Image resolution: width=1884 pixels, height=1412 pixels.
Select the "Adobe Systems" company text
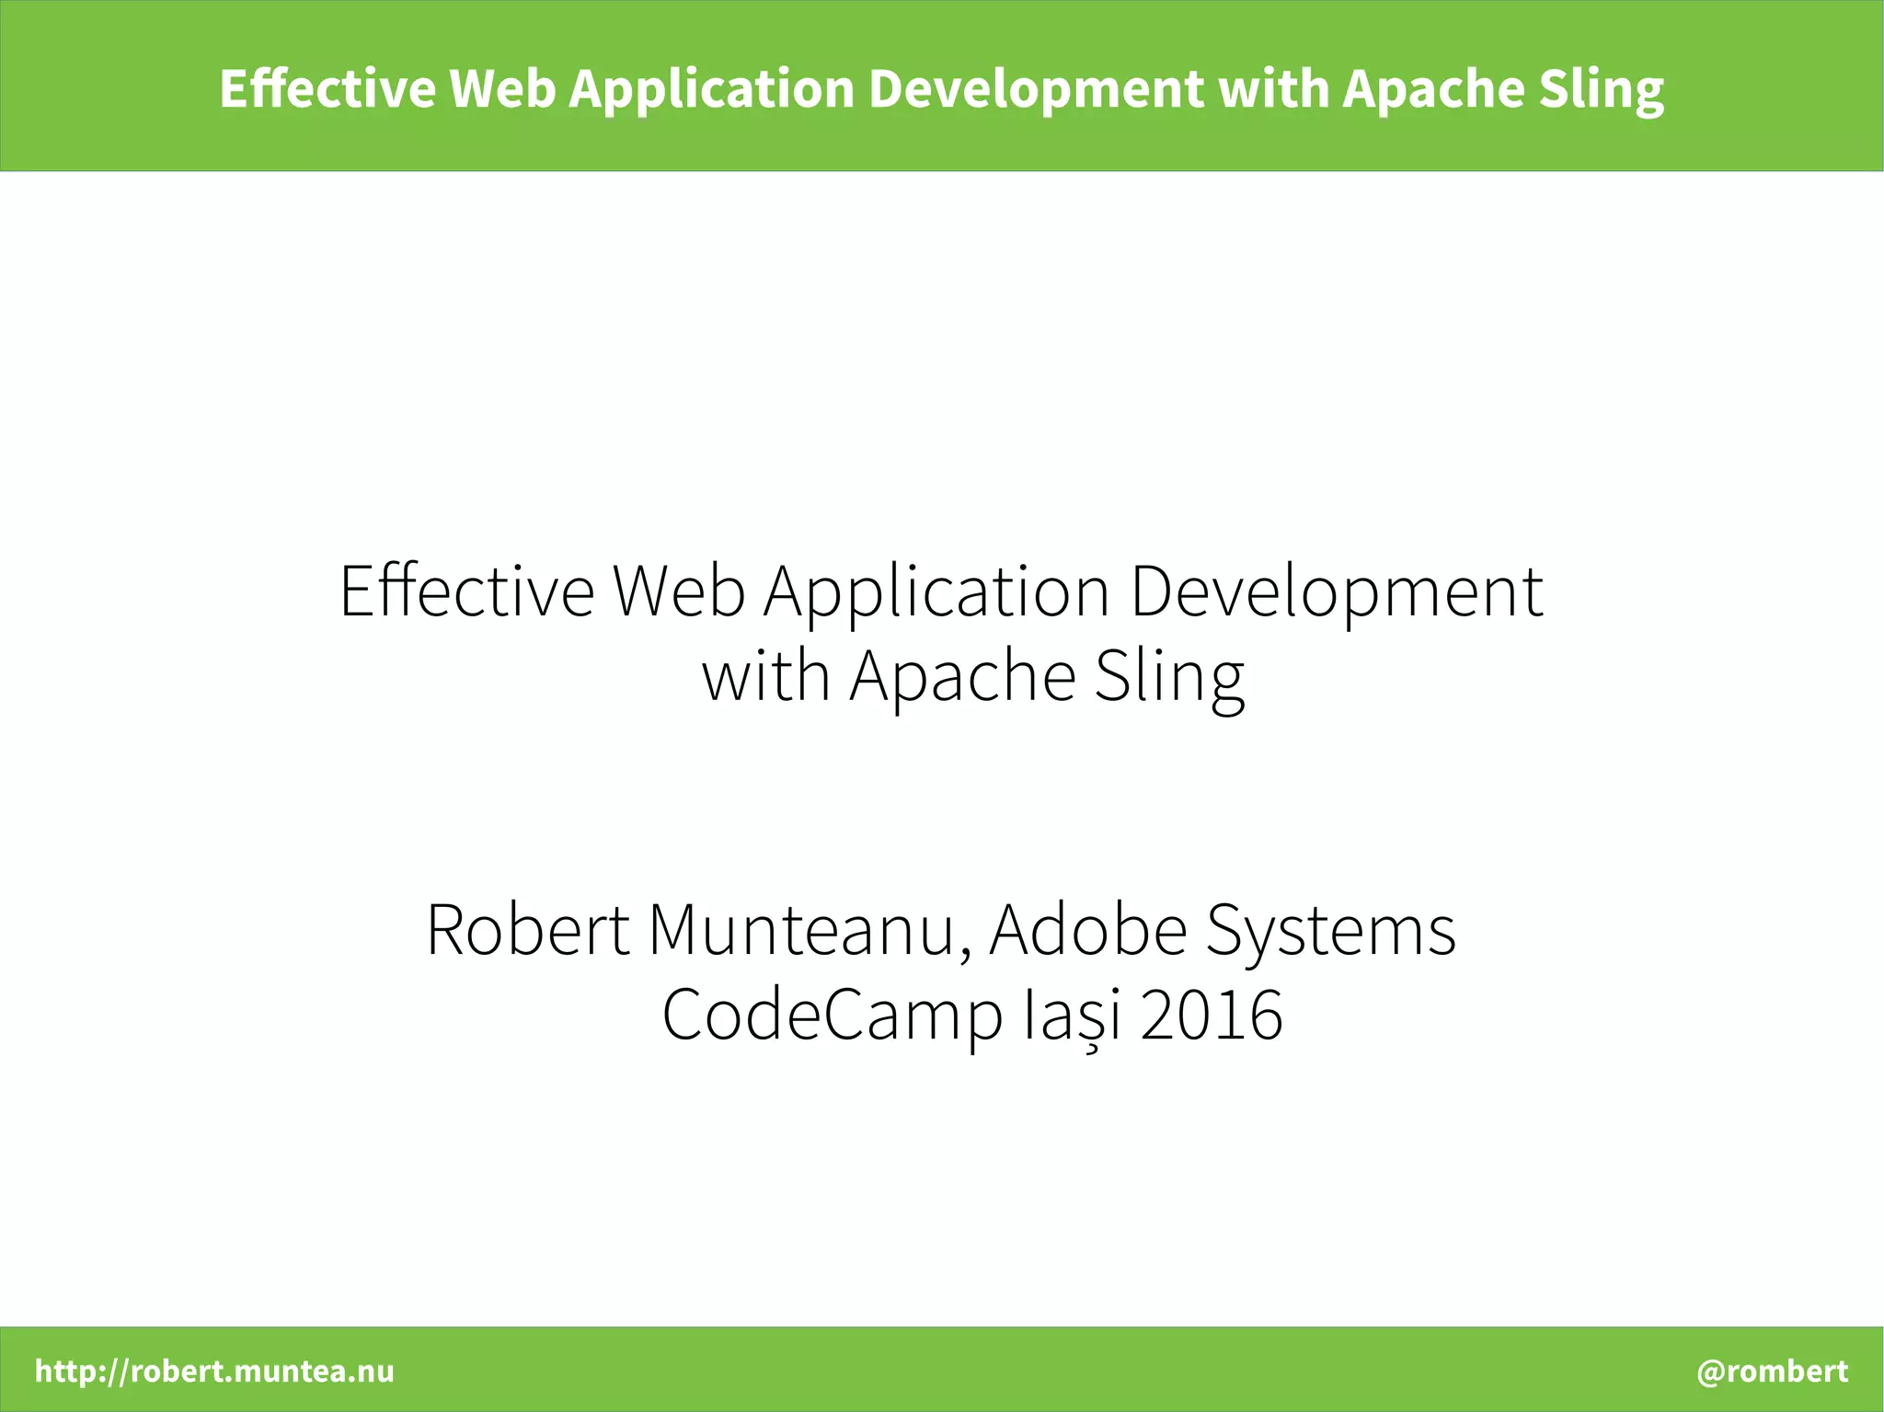(1223, 931)
